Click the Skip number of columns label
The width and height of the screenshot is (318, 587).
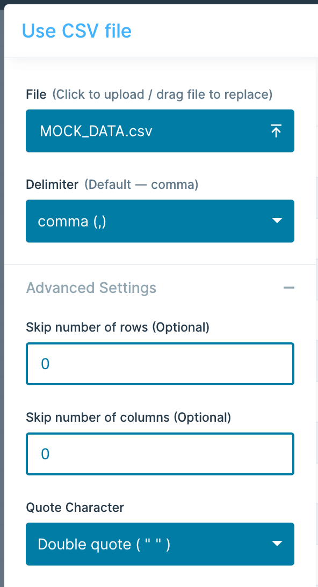click(x=128, y=417)
